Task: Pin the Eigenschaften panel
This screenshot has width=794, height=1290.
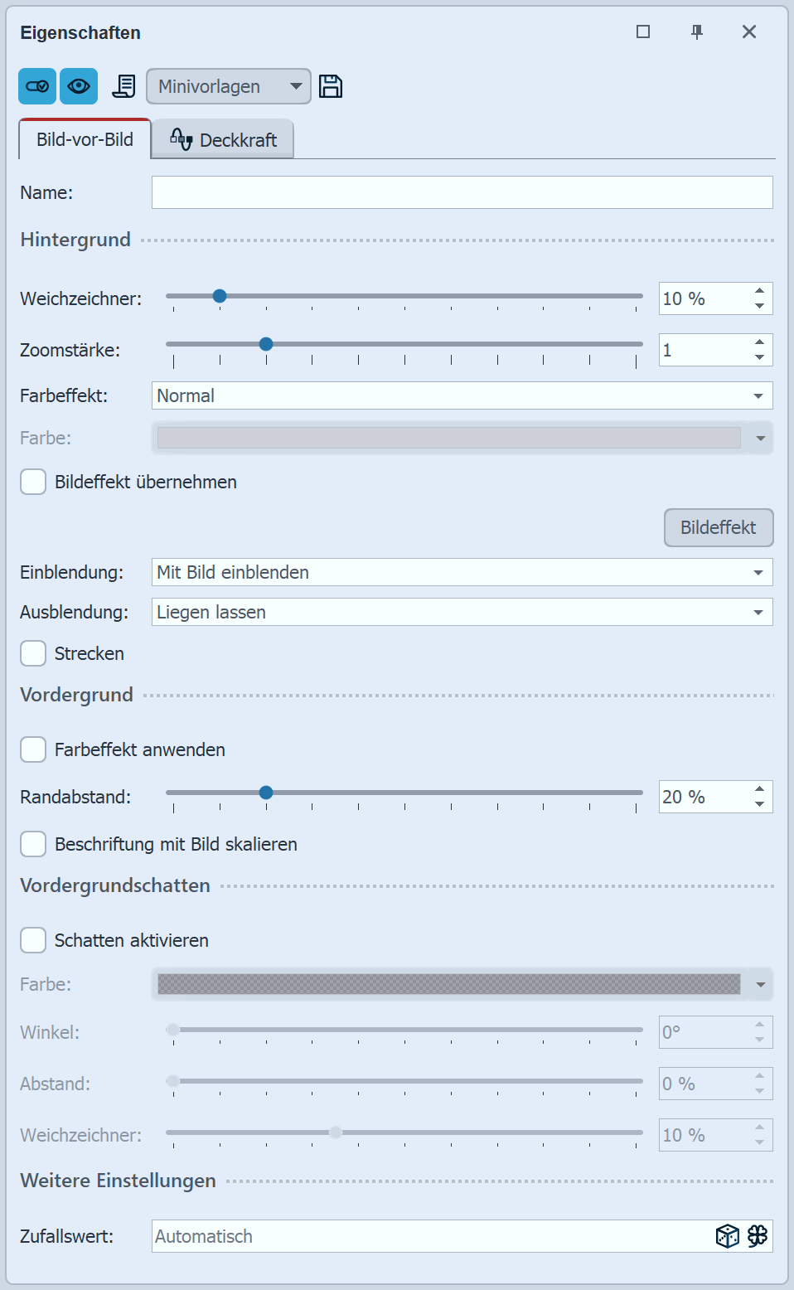Action: [x=697, y=32]
